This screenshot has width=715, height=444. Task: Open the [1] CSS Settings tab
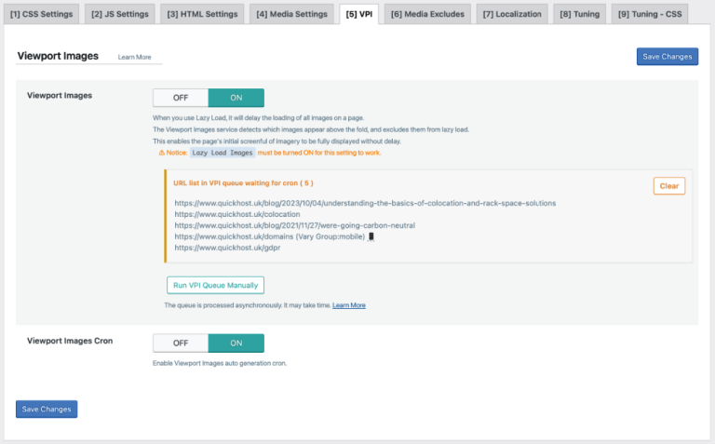pyautogui.click(x=42, y=14)
